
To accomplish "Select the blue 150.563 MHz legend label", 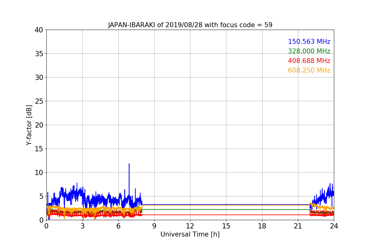I will [309, 42].
